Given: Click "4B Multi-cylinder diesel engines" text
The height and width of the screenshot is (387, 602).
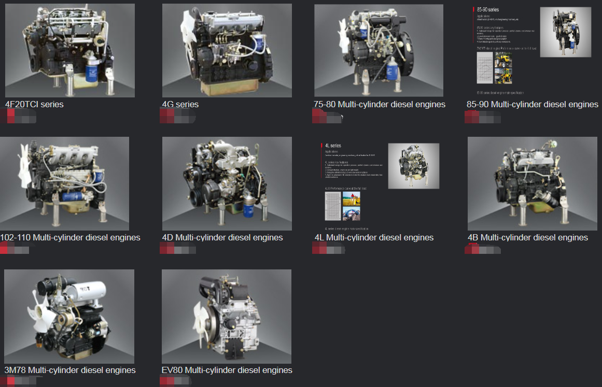Looking at the screenshot, I should pyautogui.click(x=528, y=238).
